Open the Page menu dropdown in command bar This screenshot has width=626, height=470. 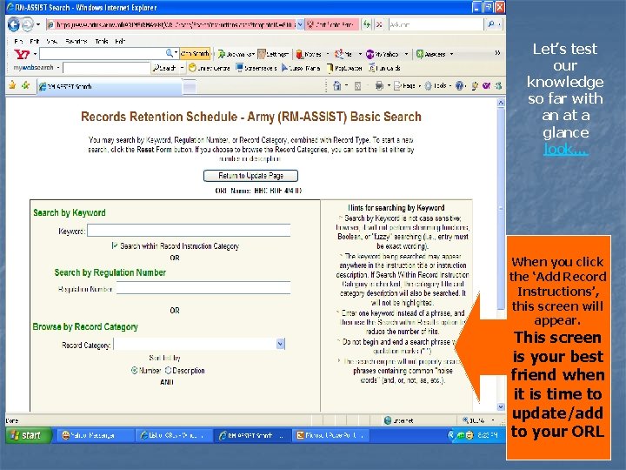point(407,85)
